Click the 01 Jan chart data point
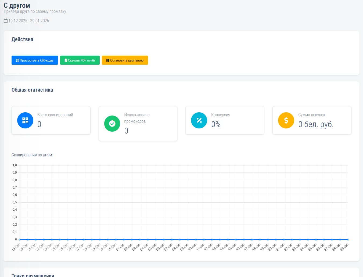This screenshot has height=277, width=363. (124, 239)
